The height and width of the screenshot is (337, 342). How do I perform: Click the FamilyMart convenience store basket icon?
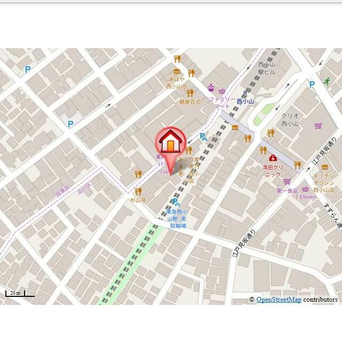[222, 91]
